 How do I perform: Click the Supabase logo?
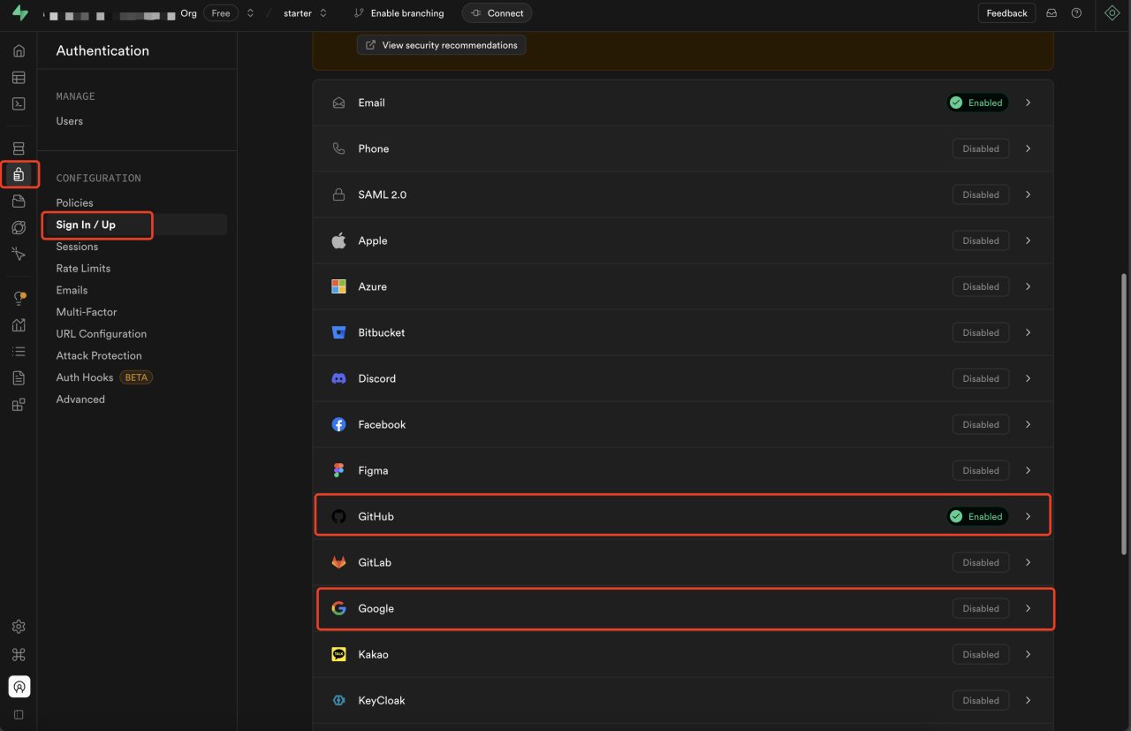(19, 13)
